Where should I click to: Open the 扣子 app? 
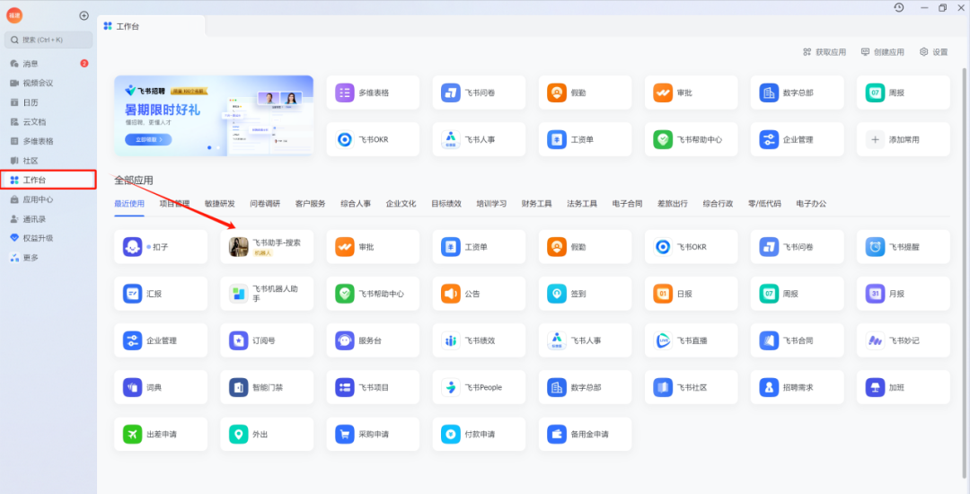134,246
